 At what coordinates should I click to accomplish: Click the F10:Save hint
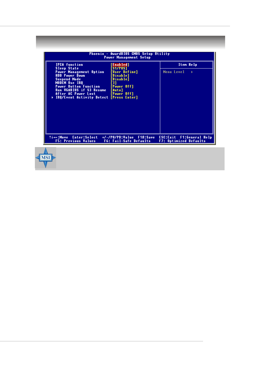click(x=146, y=138)
